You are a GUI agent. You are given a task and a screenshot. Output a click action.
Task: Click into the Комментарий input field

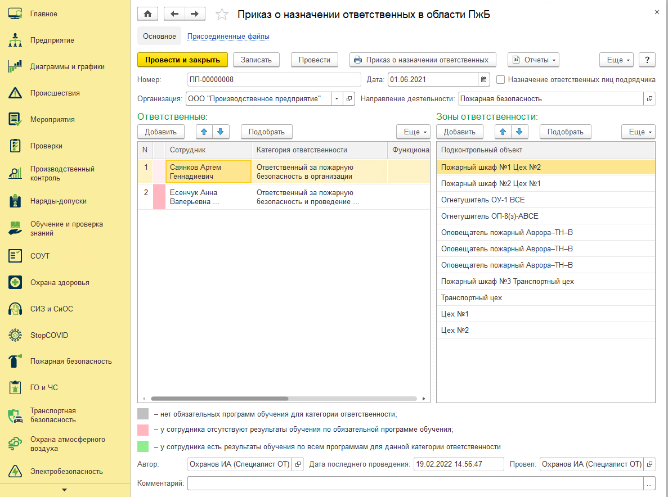415,484
